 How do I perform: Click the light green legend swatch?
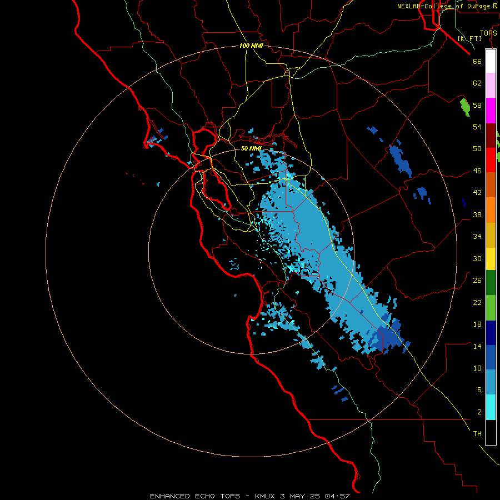[491, 308]
